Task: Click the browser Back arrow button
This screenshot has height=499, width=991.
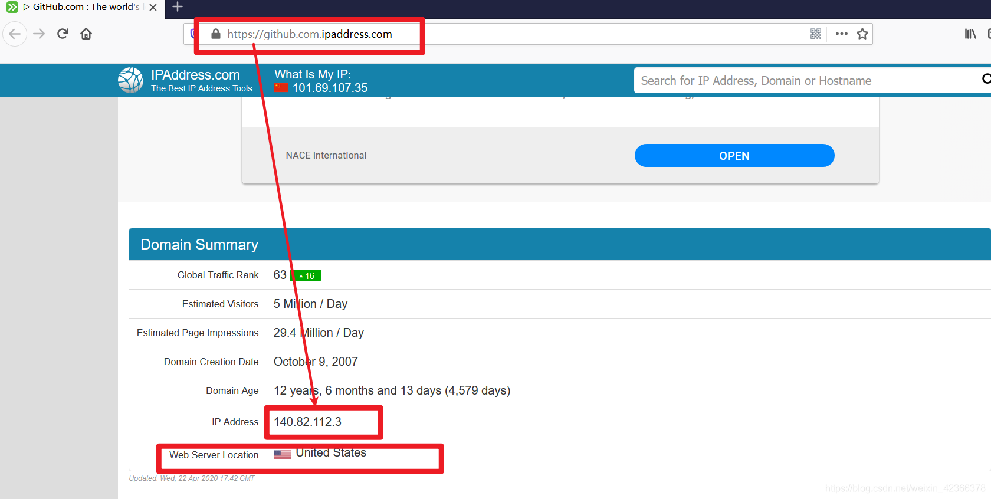Action: point(15,34)
